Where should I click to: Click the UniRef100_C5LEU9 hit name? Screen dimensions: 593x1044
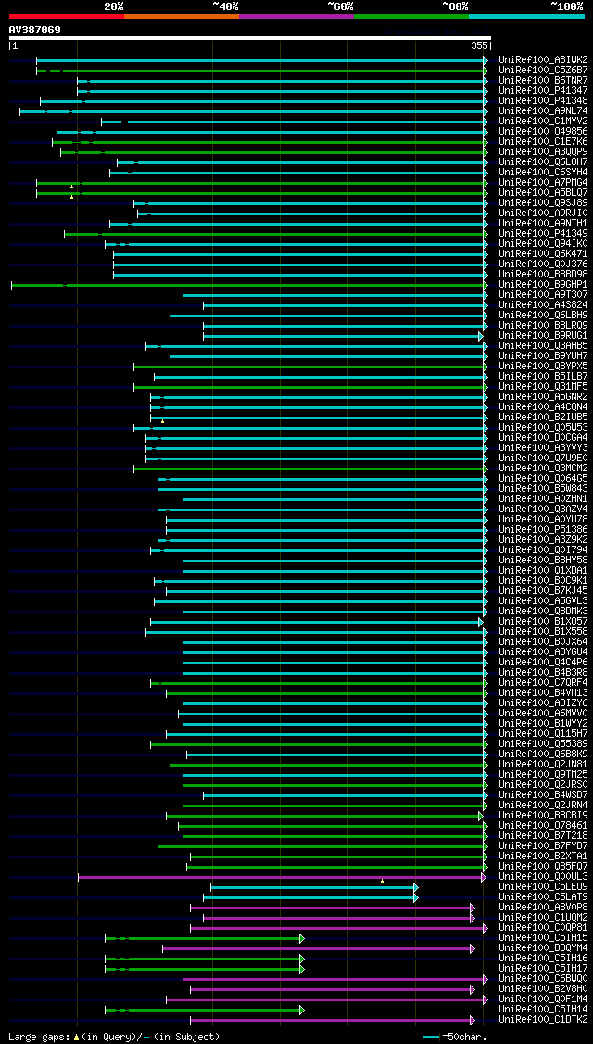[x=543, y=887]
